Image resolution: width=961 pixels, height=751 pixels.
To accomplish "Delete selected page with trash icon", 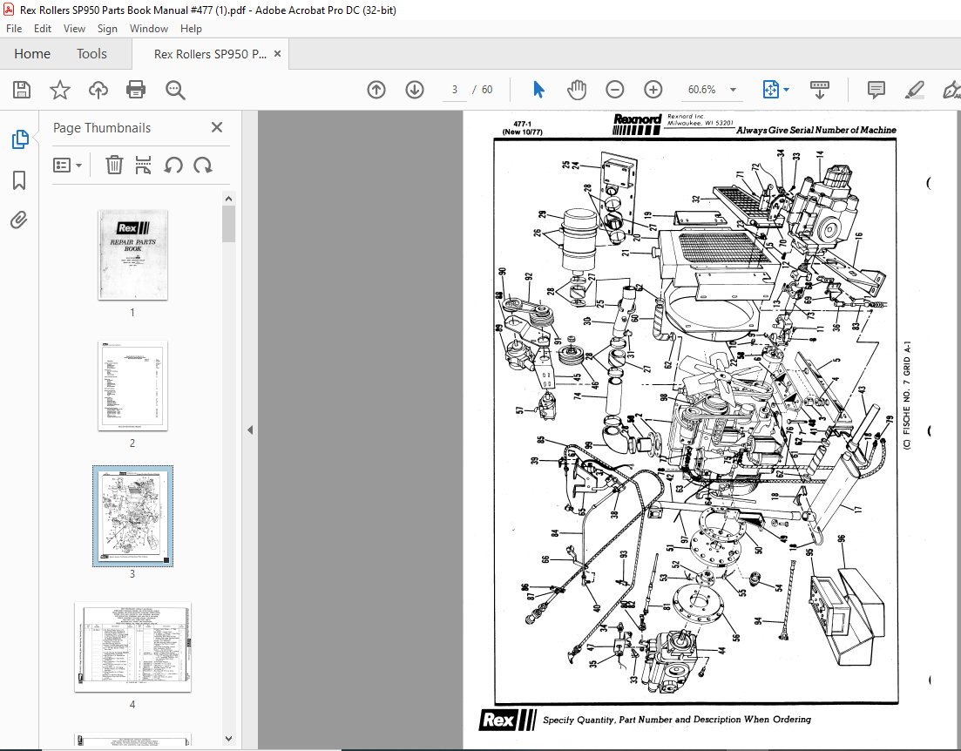I will (x=114, y=165).
